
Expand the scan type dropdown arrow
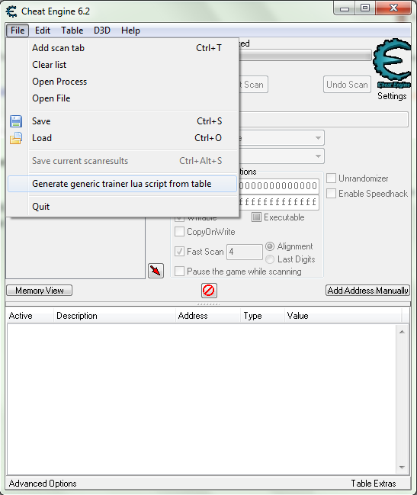pos(318,138)
